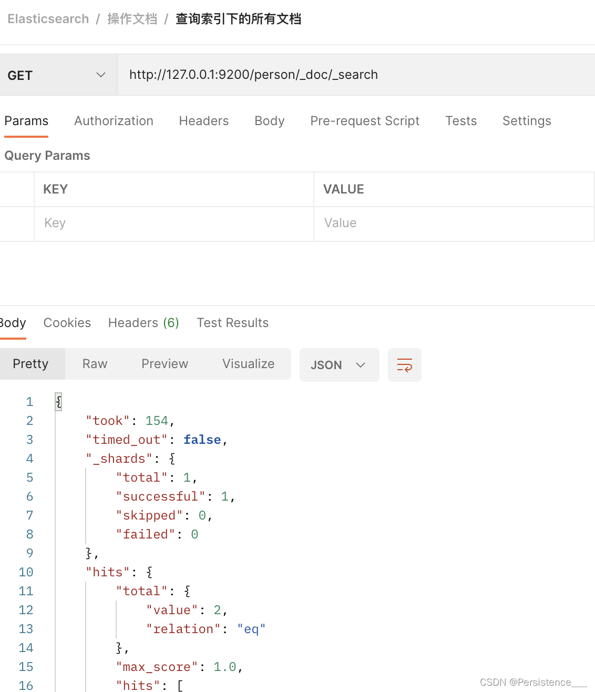Click the query param Value field

[x=454, y=223]
